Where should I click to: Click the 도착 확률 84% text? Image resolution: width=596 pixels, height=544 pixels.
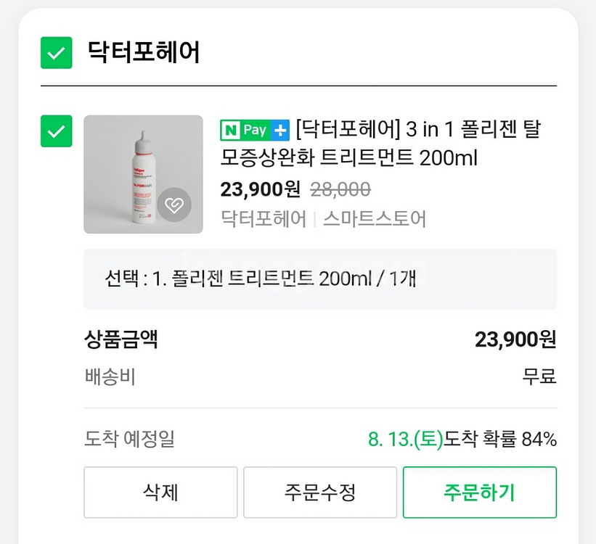coord(500,439)
